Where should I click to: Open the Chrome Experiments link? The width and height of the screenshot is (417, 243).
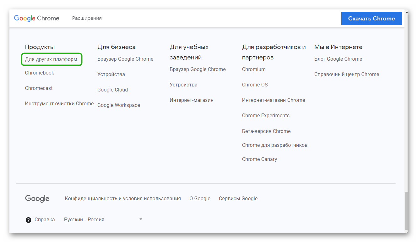pos(266,115)
